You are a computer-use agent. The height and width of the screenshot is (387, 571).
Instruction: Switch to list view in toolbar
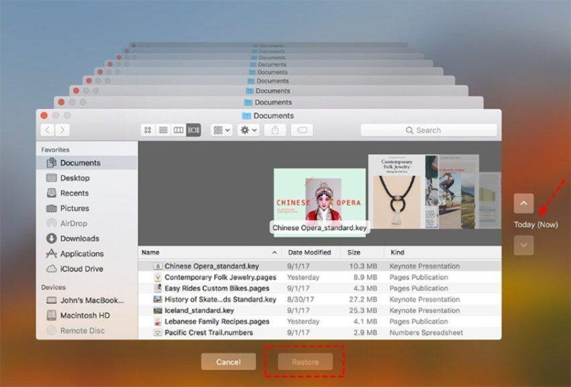point(163,130)
